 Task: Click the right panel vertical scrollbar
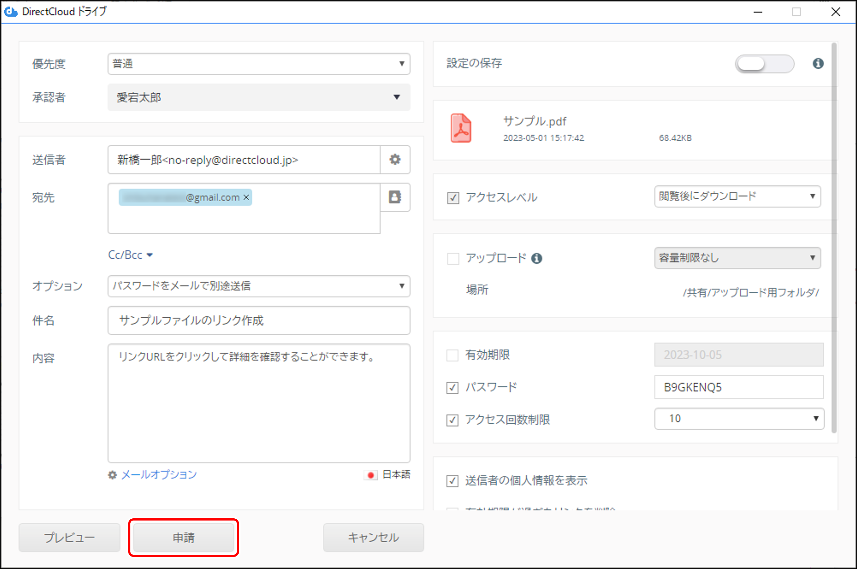[834, 238]
